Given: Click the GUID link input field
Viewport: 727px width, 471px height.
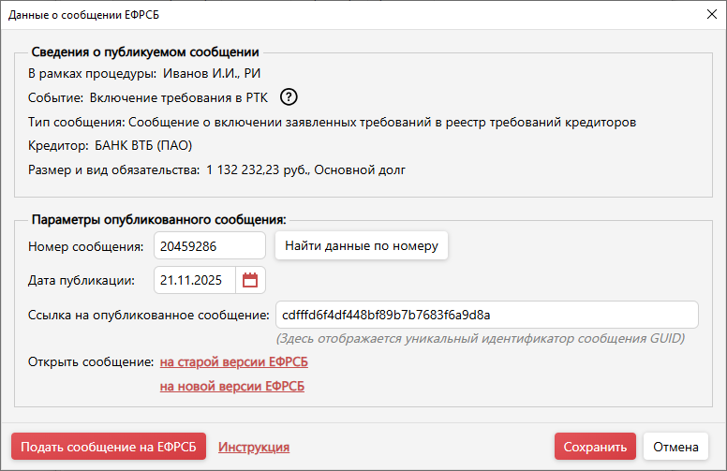Looking at the screenshot, I should [486, 315].
